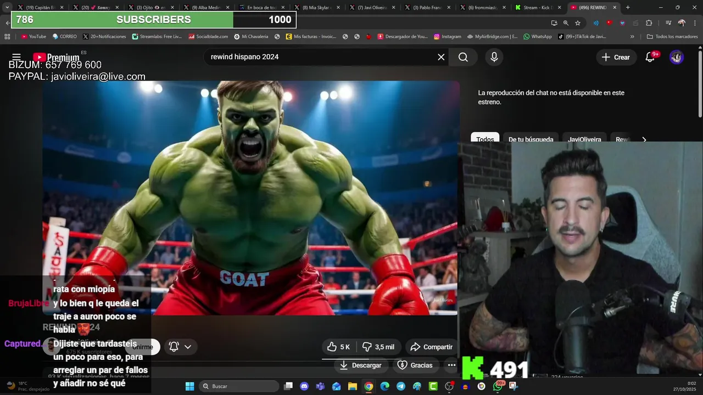703x395 pixels.
Task: Open the WhatsApp bookmark
Action: coord(538,37)
